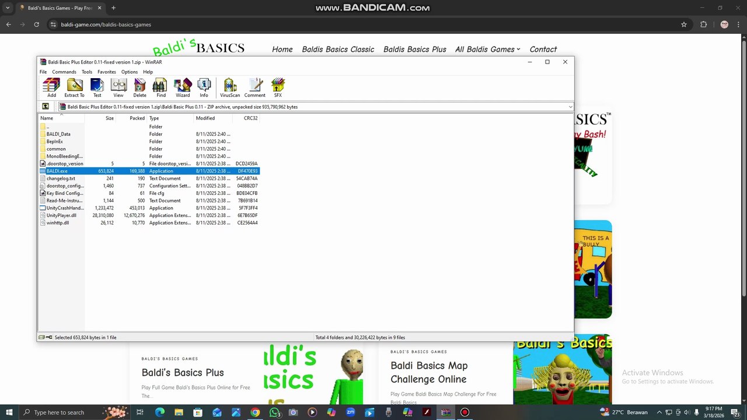Image resolution: width=747 pixels, height=420 pixels.
Task: Expand the WinRAR archive path dropdown
Action: (x=570, y=107)
